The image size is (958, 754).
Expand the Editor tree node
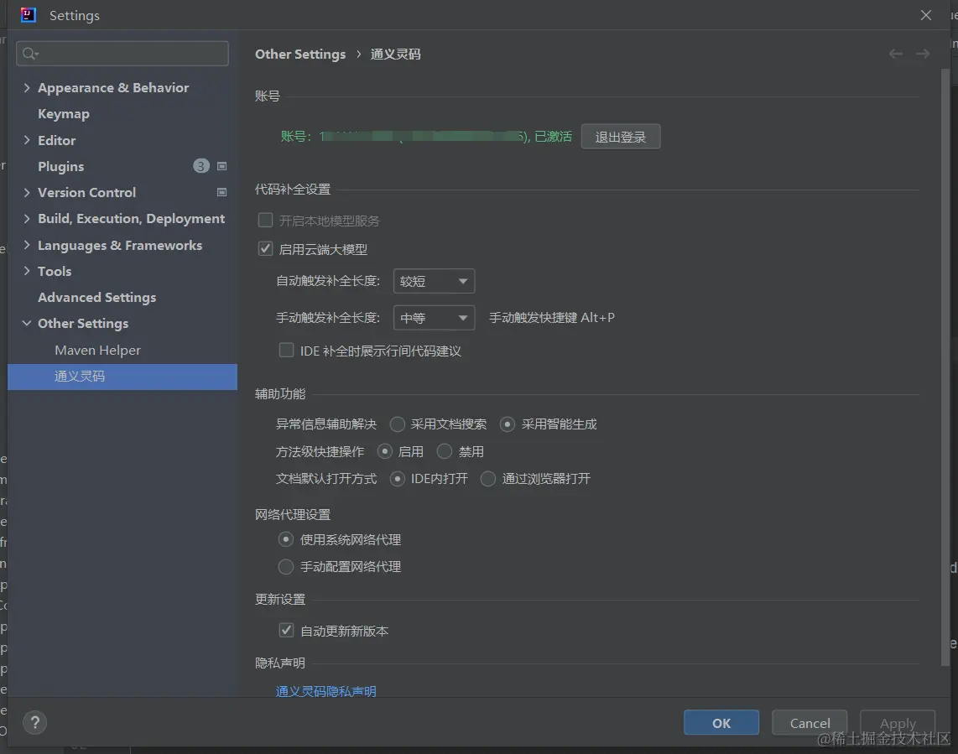pos(26,140)
